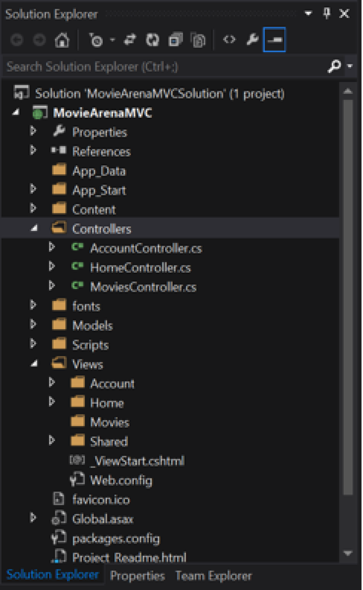Toggle Show All Files
Image resolution: width=363 pixels, height=590 pixels.
pos(198,40)
